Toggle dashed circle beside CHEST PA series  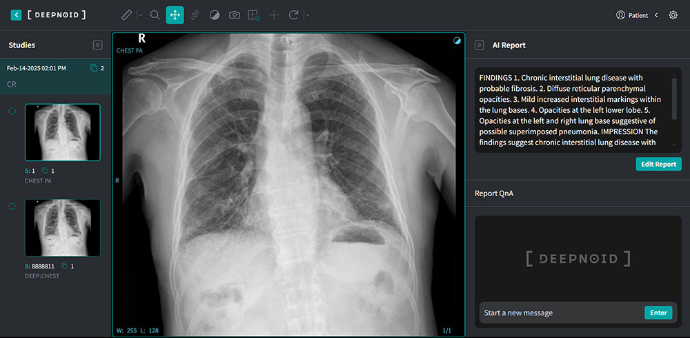(12, 111)
